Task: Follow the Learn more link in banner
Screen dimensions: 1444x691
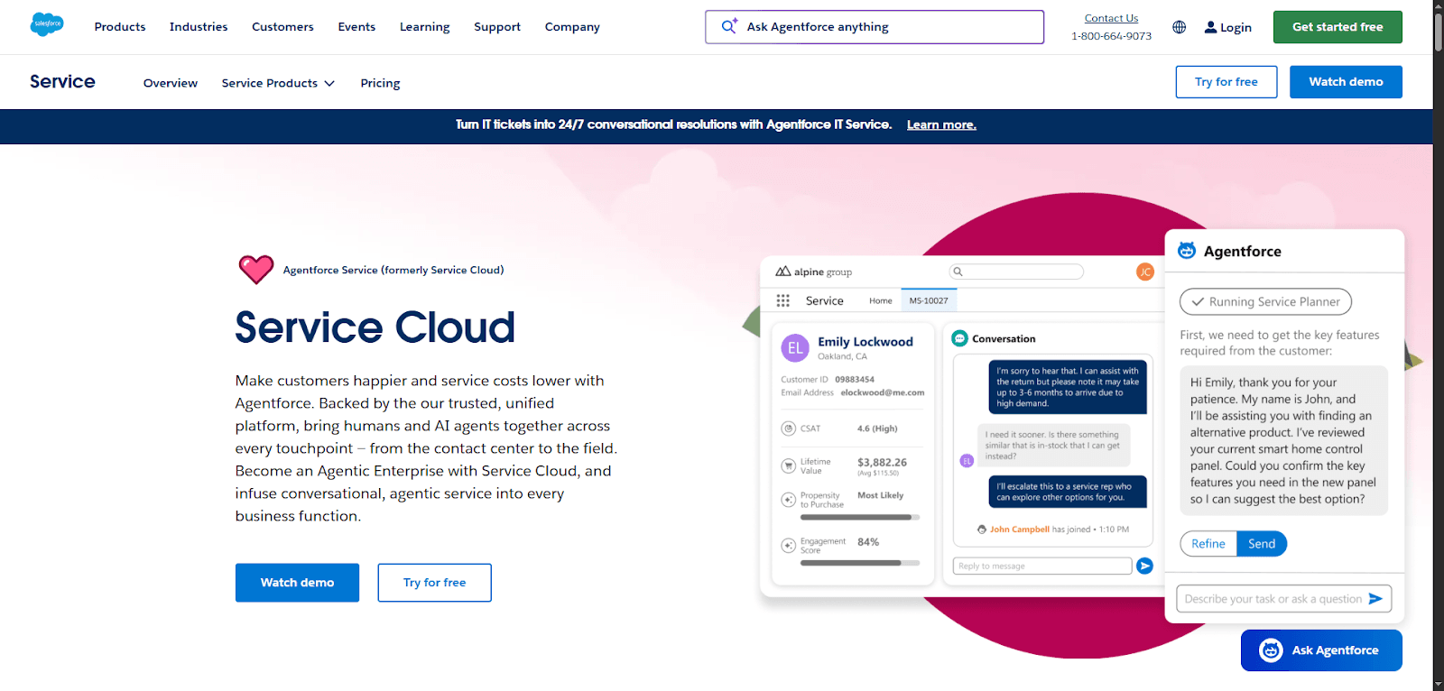Action: click(941, 124)
